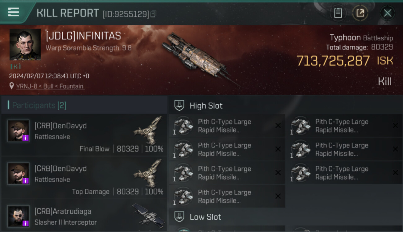Click the clipboard report icon

[x=338, y=13]
